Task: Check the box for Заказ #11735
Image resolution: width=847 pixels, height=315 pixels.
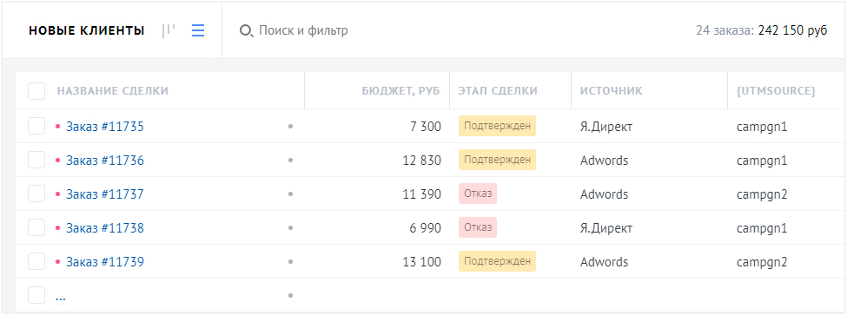Action: (36, 127)
